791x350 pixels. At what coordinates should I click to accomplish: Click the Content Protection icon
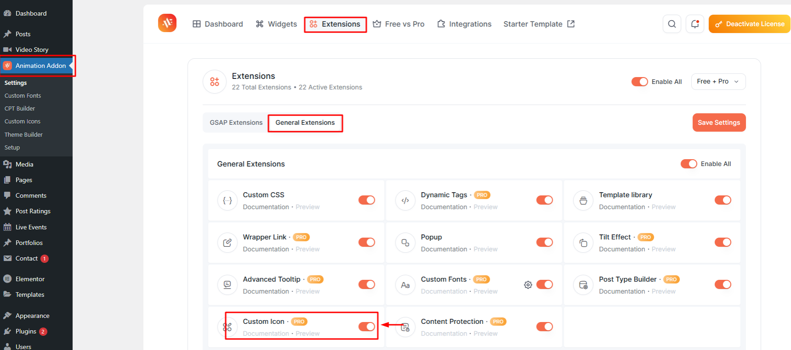405,327
